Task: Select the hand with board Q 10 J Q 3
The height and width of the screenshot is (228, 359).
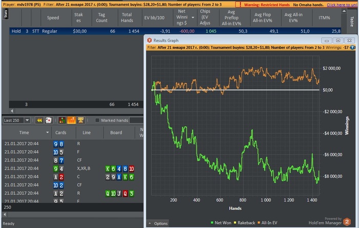Action: pyautogui.click(x=73, y=193)
